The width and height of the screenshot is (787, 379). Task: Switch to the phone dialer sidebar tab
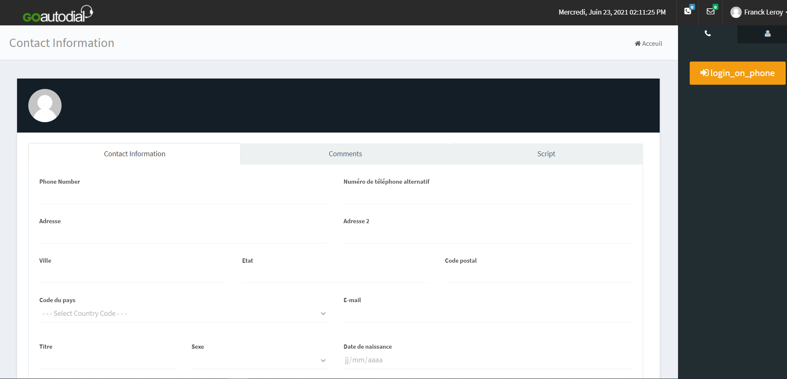tap(708, 34)
